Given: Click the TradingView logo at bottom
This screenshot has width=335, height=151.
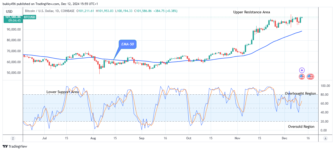Looking at the screenshot, I should point(15,146).
